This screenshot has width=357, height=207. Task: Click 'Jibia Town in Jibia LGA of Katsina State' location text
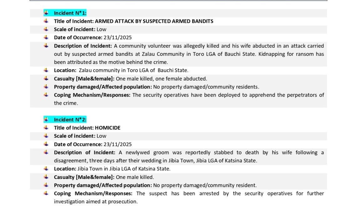pyautogui.click(x=124, y=169)
